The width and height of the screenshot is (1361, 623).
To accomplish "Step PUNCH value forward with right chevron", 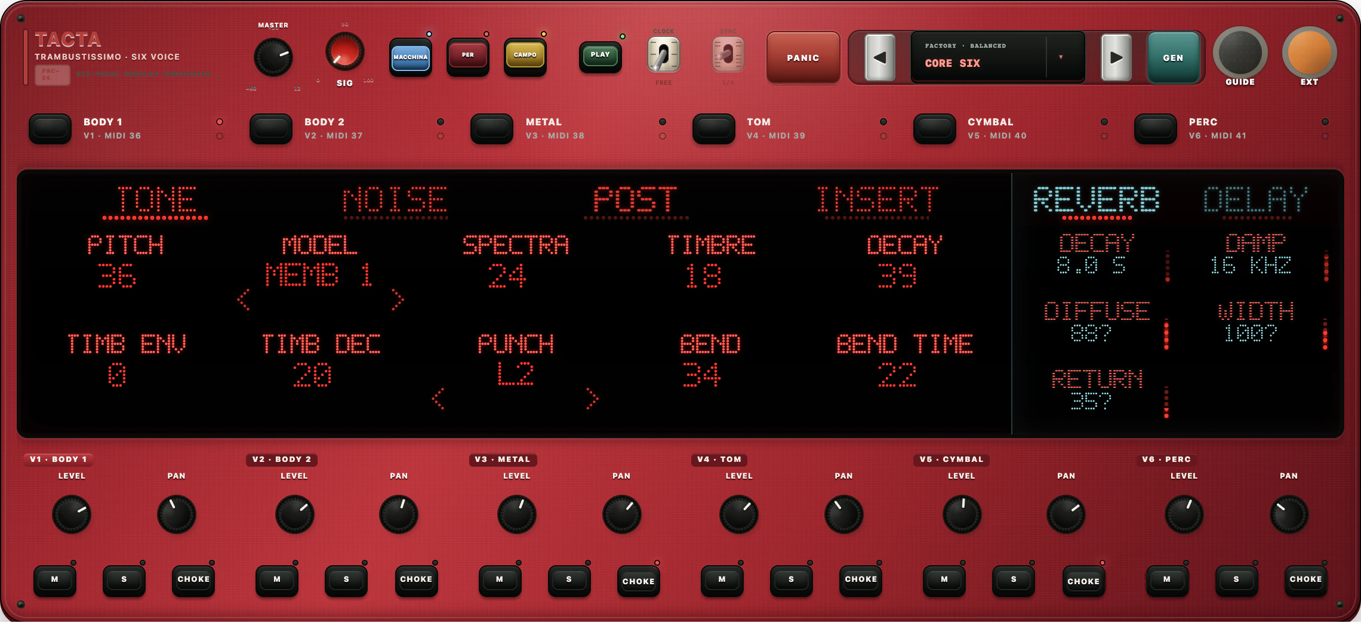I will pos(592,398).
